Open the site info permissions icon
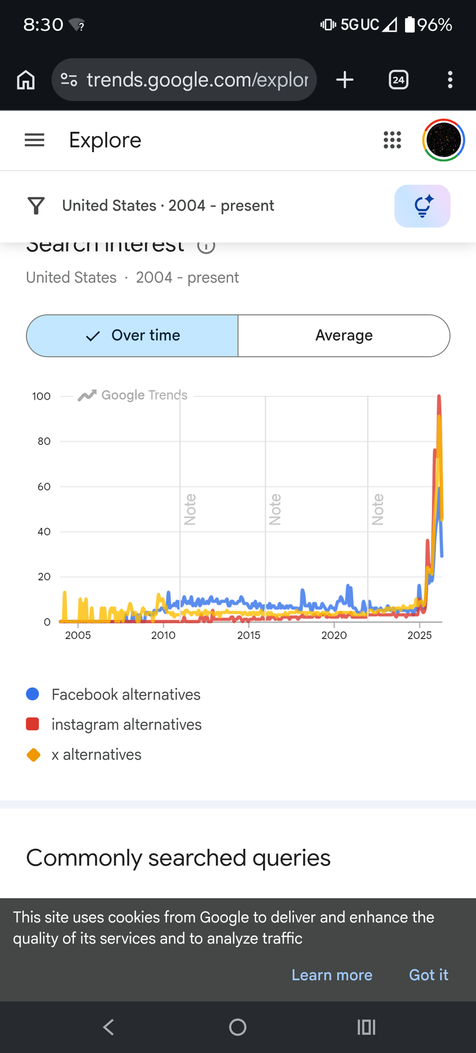 pyautogui.click(x=69, y=80)
